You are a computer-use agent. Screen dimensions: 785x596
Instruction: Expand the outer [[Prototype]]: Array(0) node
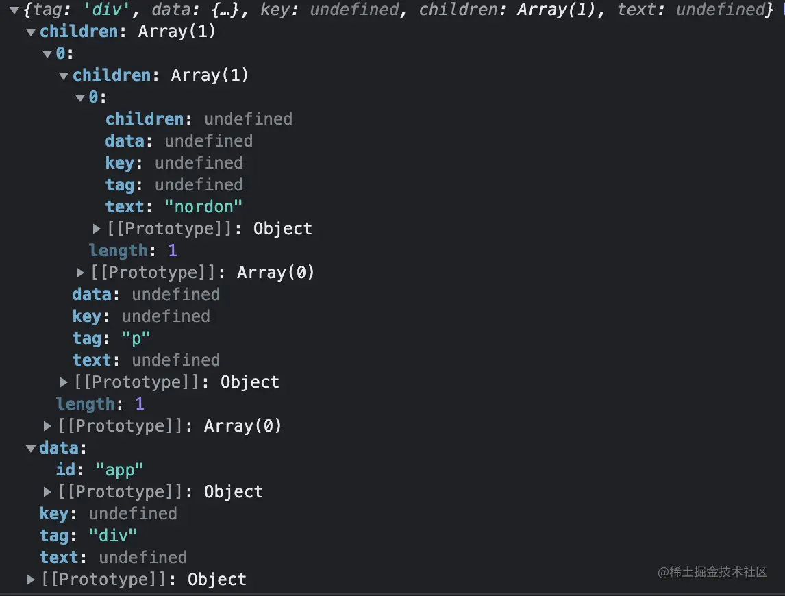point(47,426)
